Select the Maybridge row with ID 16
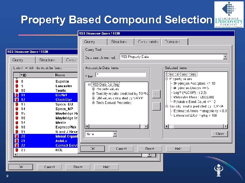Viewport: 245px width, 183px height. 46,118
